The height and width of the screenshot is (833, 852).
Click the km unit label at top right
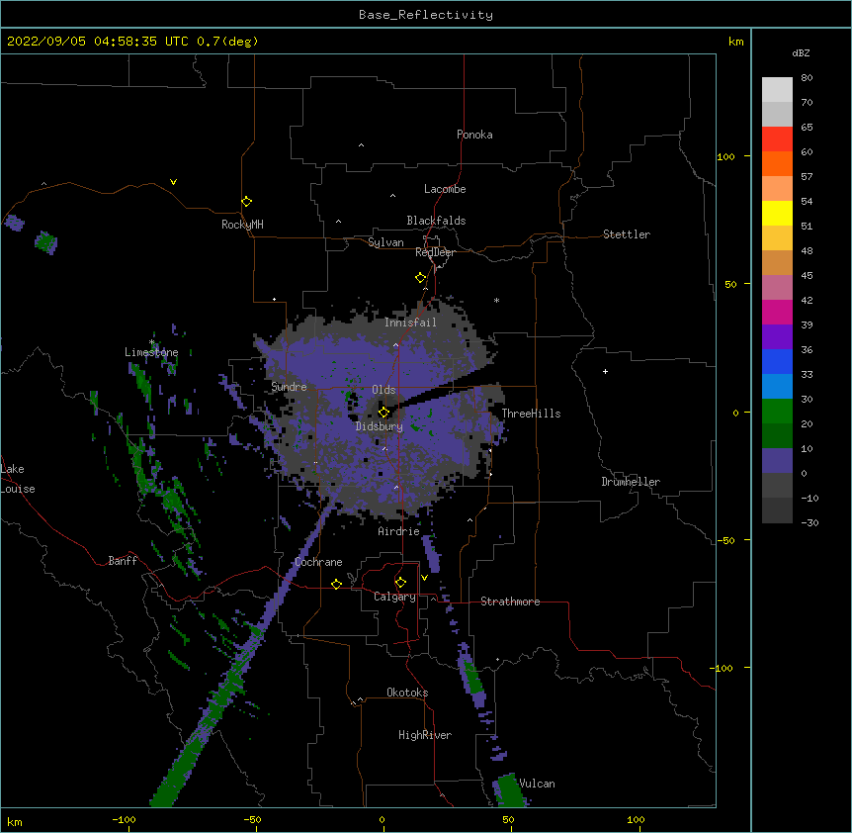click(735, 42)
